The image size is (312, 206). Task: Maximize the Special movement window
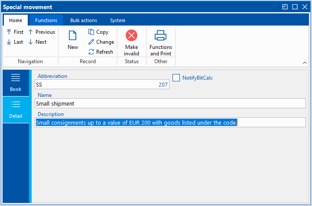tap(295, 7)
